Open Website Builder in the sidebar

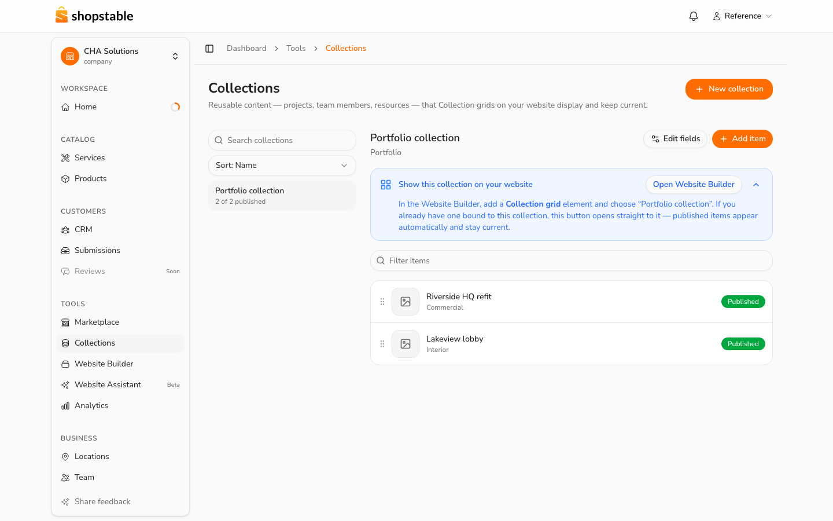(120, 364)
